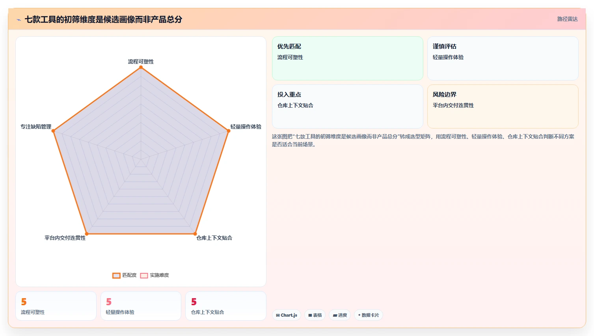Click the 轻量操作体验 axis label on radar
This screenshot has height=336, width=594.
(x=246, y=127)
